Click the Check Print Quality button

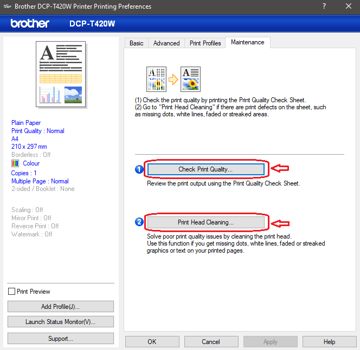pos(205,169)
